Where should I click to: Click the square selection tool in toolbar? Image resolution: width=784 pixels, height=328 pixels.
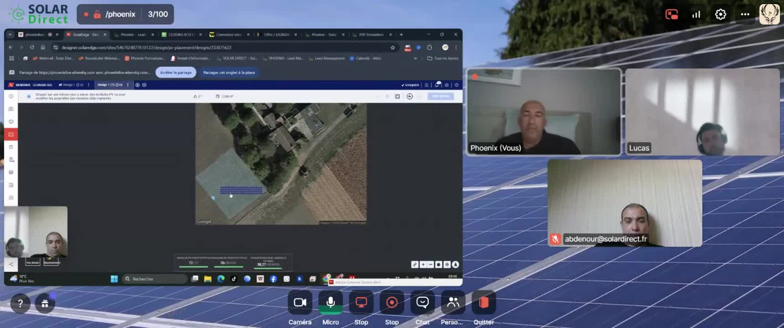click(x=397, y=97)
